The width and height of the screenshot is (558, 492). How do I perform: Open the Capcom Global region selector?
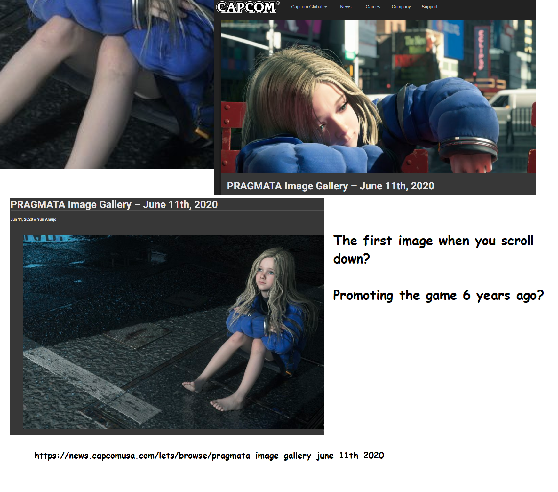click(x=307, y=7)
